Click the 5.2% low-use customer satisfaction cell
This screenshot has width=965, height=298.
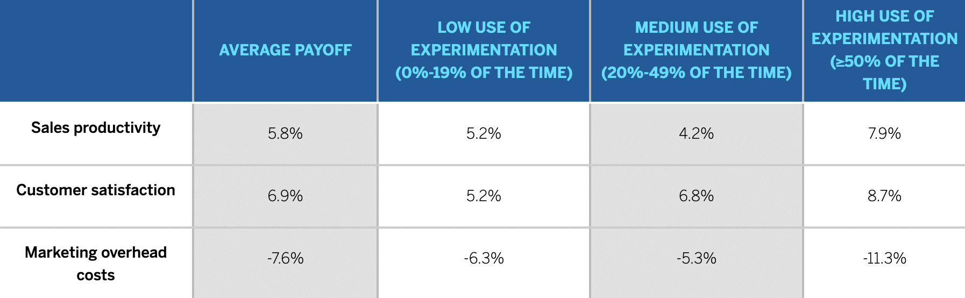click(x=484, y=196)
